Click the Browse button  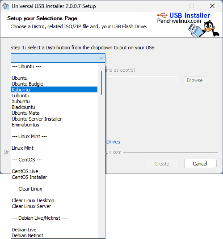[195, 80]
